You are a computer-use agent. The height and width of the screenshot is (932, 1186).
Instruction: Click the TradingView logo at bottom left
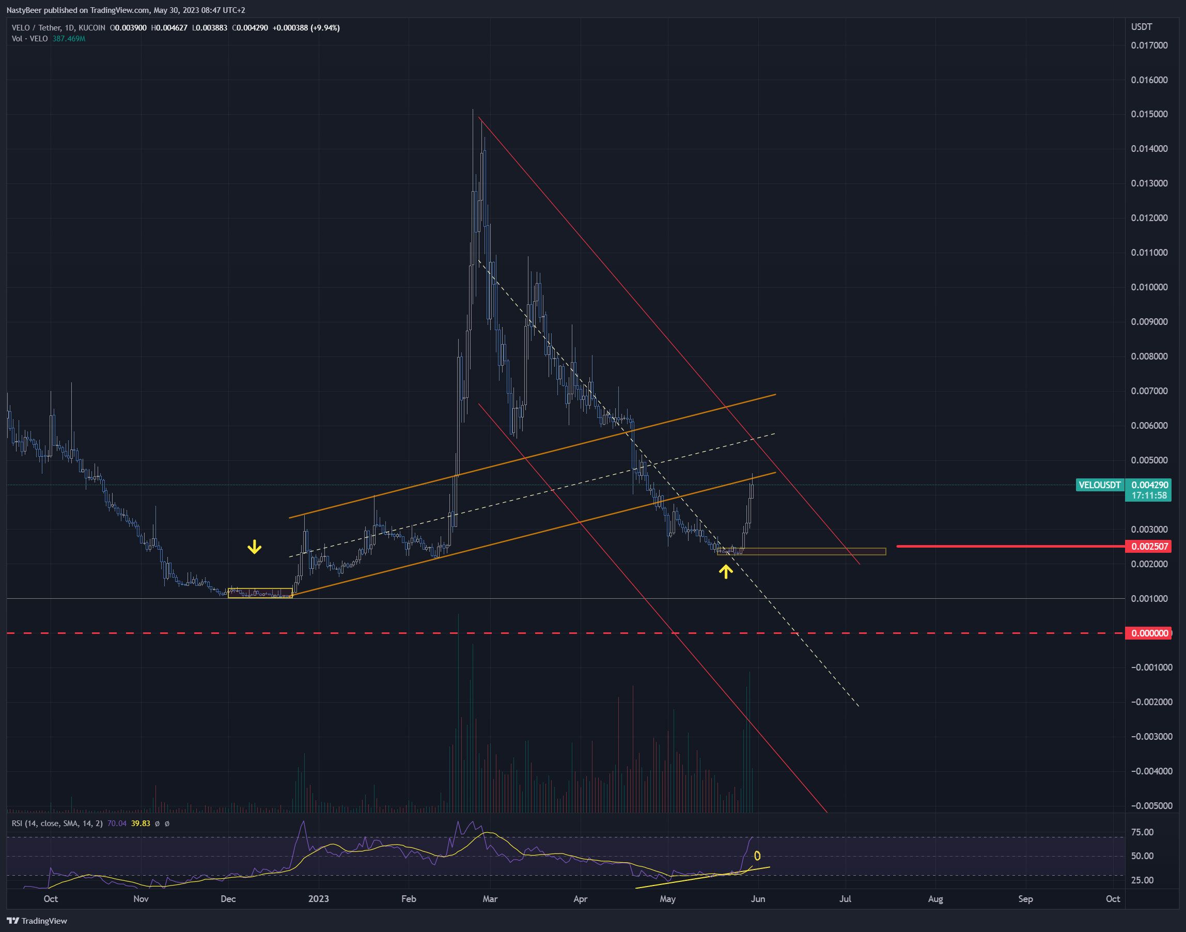37,921
